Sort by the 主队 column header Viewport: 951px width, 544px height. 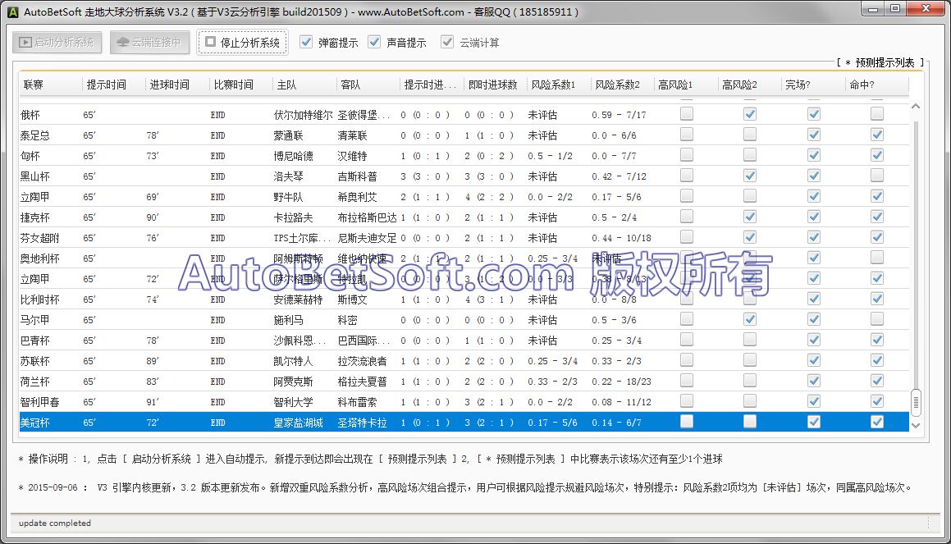point(304,85)
